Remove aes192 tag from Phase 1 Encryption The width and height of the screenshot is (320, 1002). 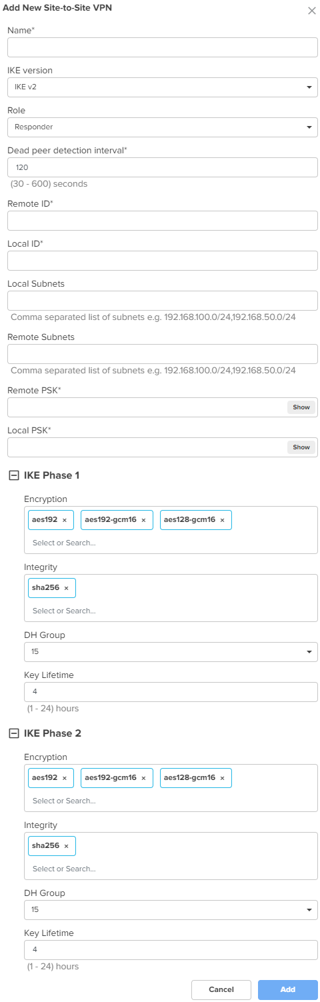coord(65,520)
